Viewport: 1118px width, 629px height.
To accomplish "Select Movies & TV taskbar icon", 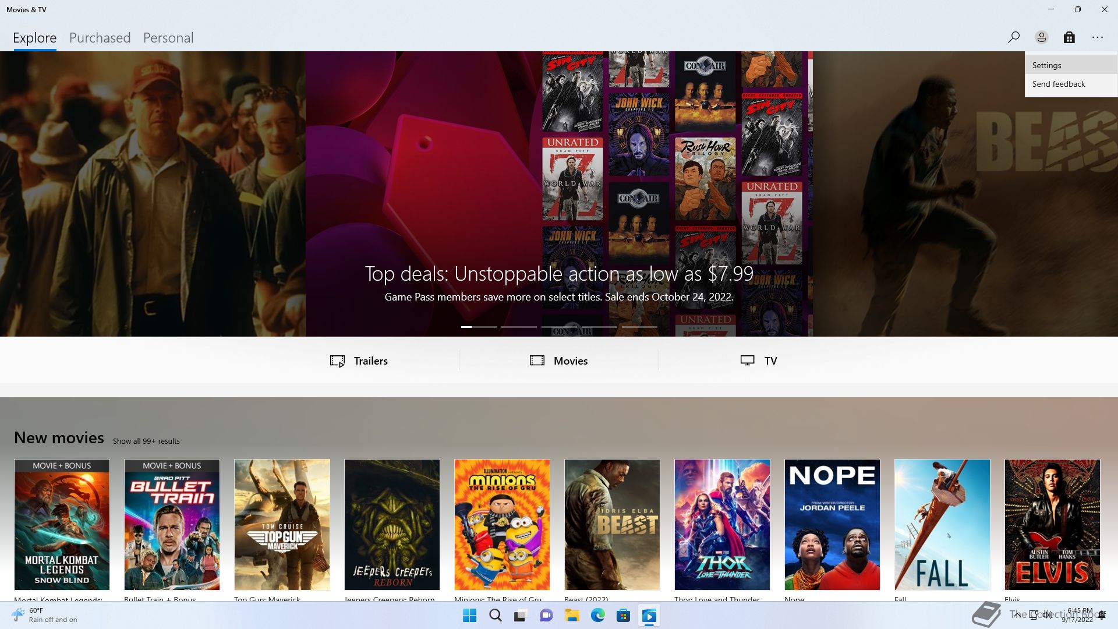I will [649, 616].
